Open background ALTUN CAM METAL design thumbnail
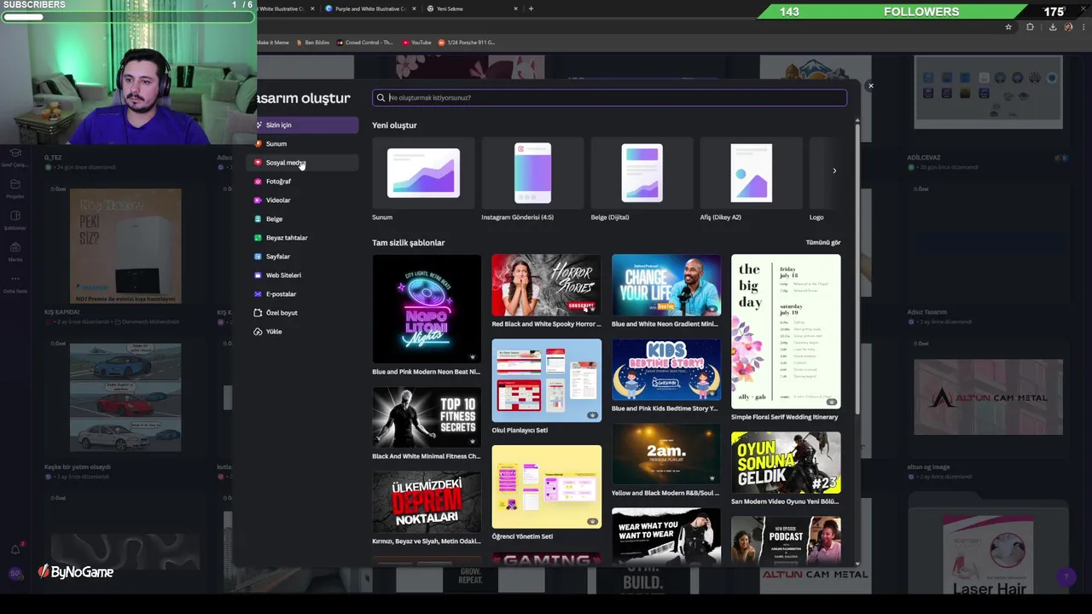 click(x=988, y=397)
